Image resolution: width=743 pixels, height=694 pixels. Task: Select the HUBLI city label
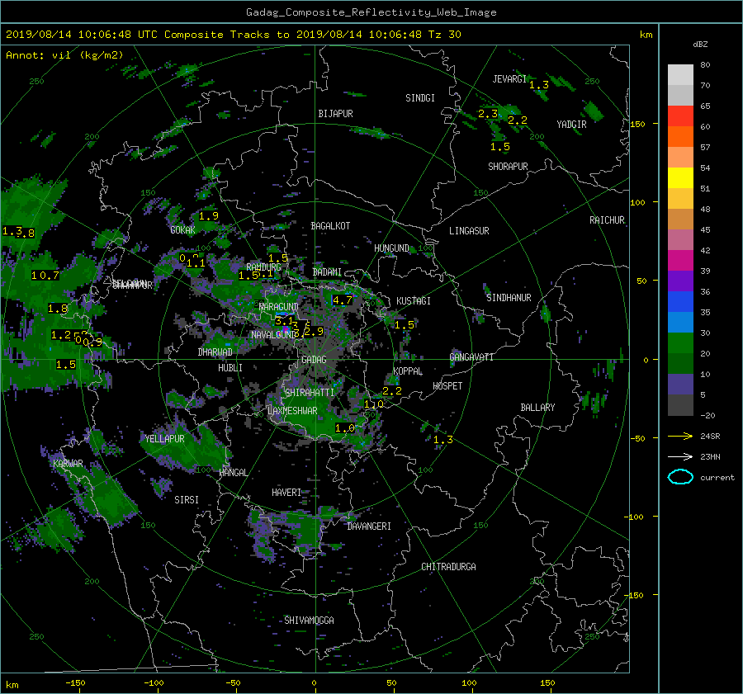click(x=230, y=367)
